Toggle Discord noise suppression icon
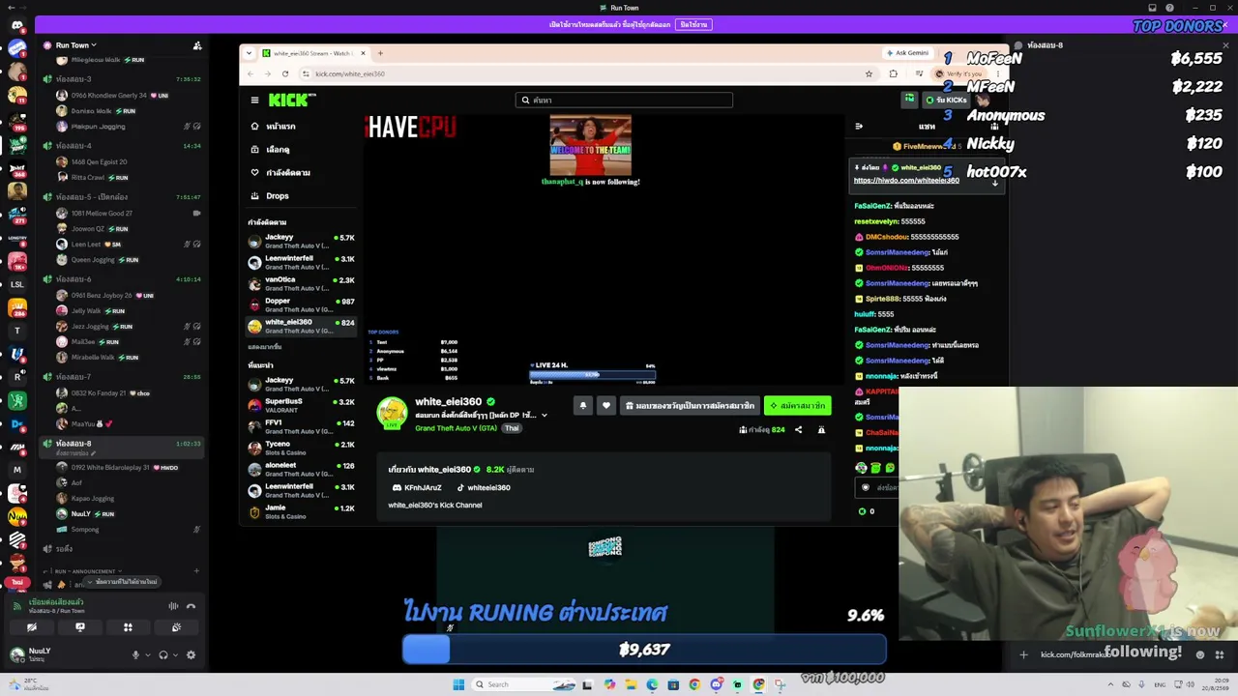Viewport: 1238px width, 696px height. point(173,606)
